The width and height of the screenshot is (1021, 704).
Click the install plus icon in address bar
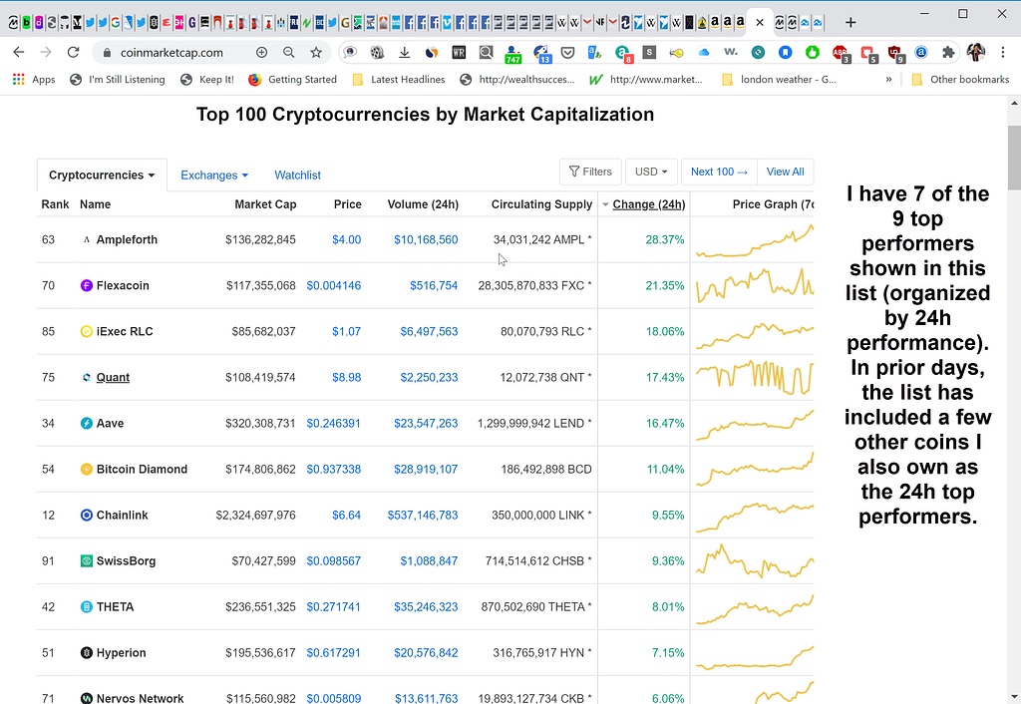262,52
